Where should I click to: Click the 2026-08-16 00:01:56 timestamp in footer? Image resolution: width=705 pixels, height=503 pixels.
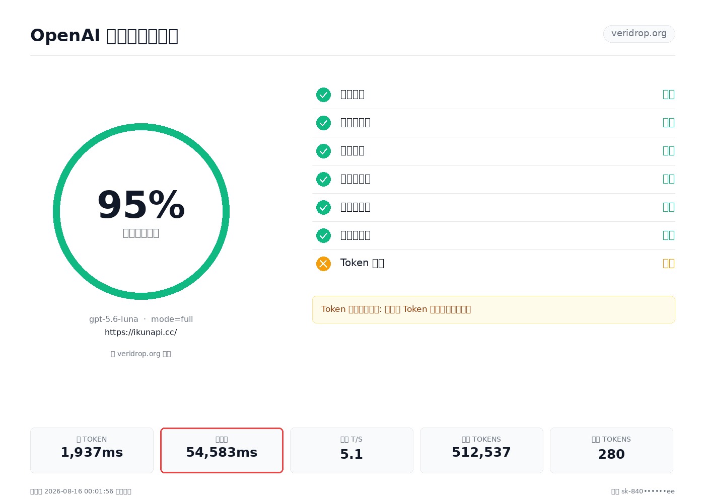click(x=79, y=491)
